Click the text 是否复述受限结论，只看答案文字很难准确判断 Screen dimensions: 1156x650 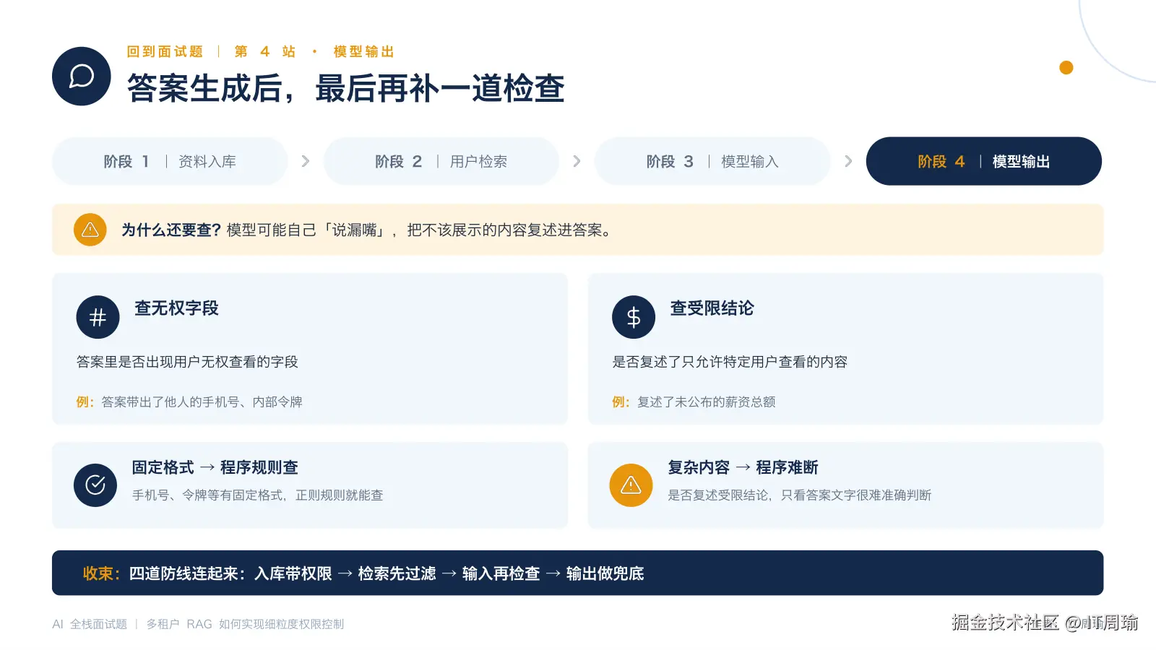click(x=799, y=495)
